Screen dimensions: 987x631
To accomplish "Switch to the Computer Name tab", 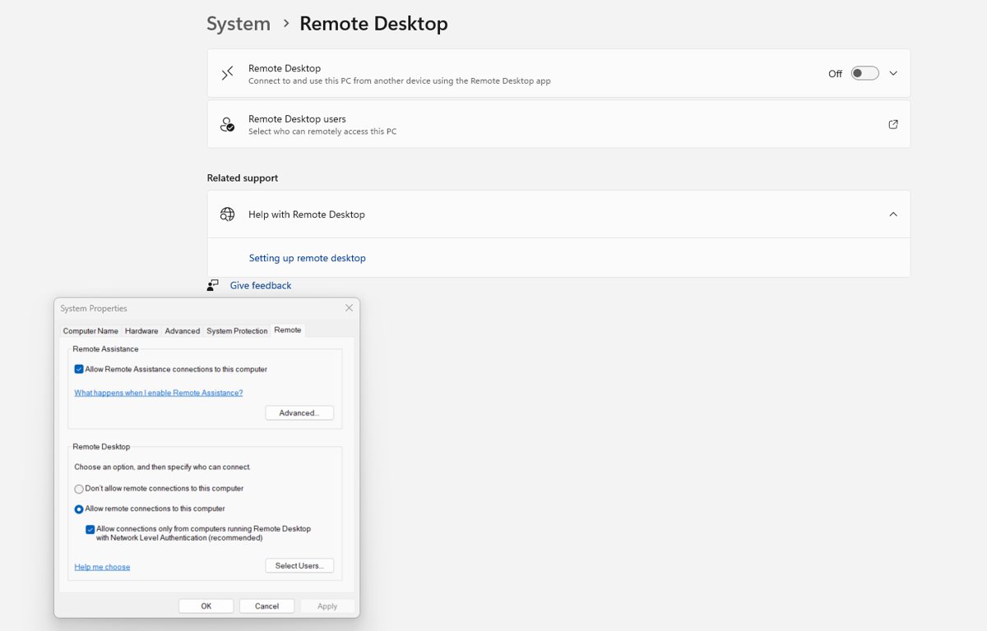I will pyautogui.click(x=90, y=331).
